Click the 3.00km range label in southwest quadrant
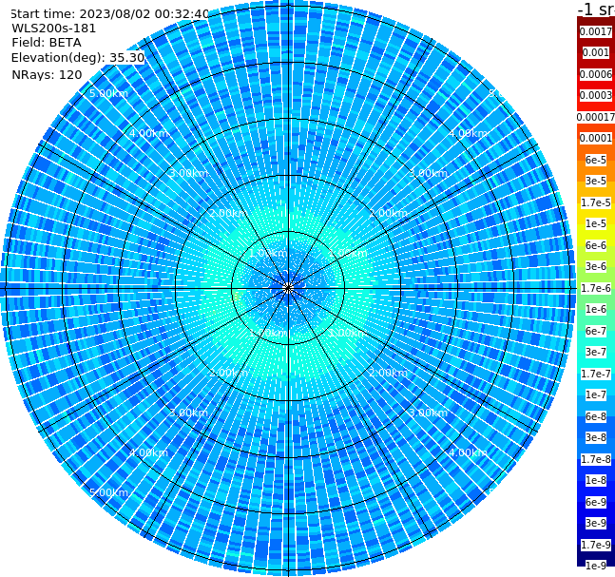 click(x=188, y=414)
